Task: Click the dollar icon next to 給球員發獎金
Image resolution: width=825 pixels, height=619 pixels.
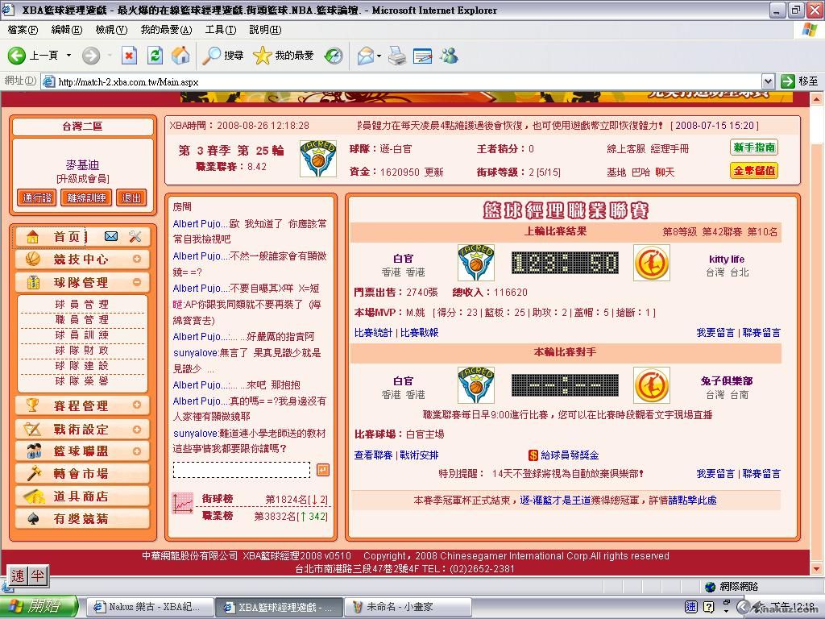Action: pyautogui.click(x=533, y=455)
